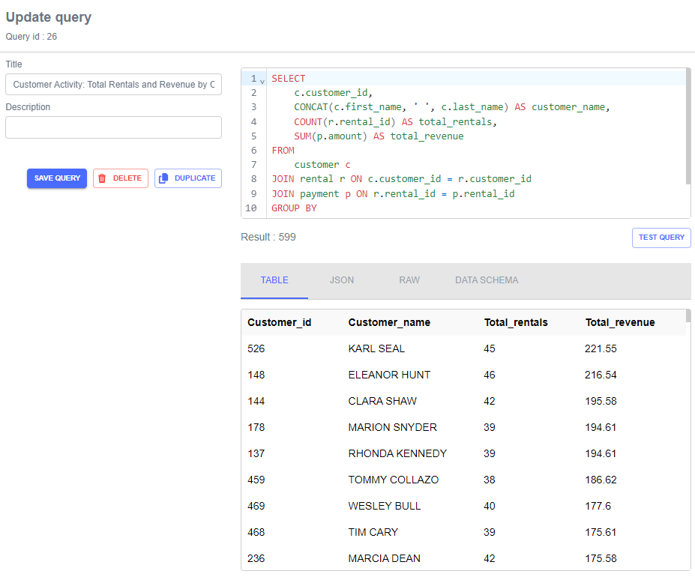
Task: Click the Total_rentals column header
Action: [516, 322]
